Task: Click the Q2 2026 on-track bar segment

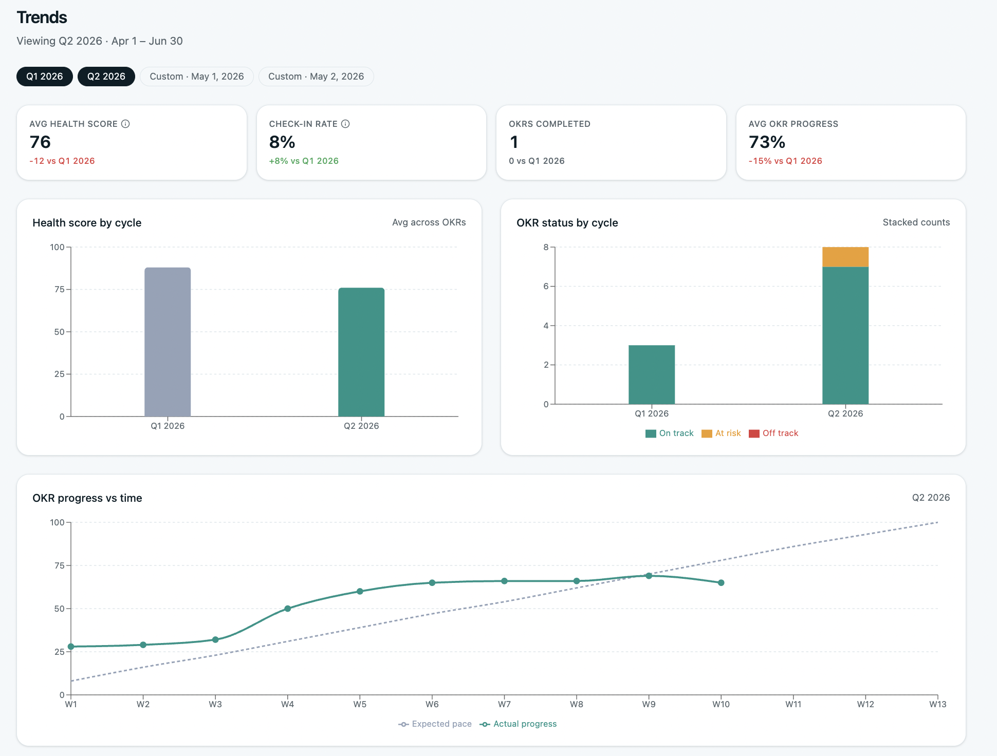Action: [845, 335]
